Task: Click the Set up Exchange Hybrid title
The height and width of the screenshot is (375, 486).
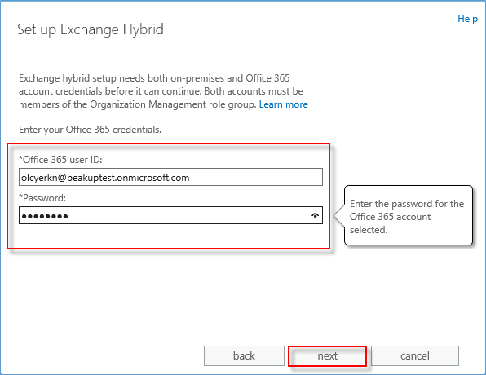Action: point(91,29)
